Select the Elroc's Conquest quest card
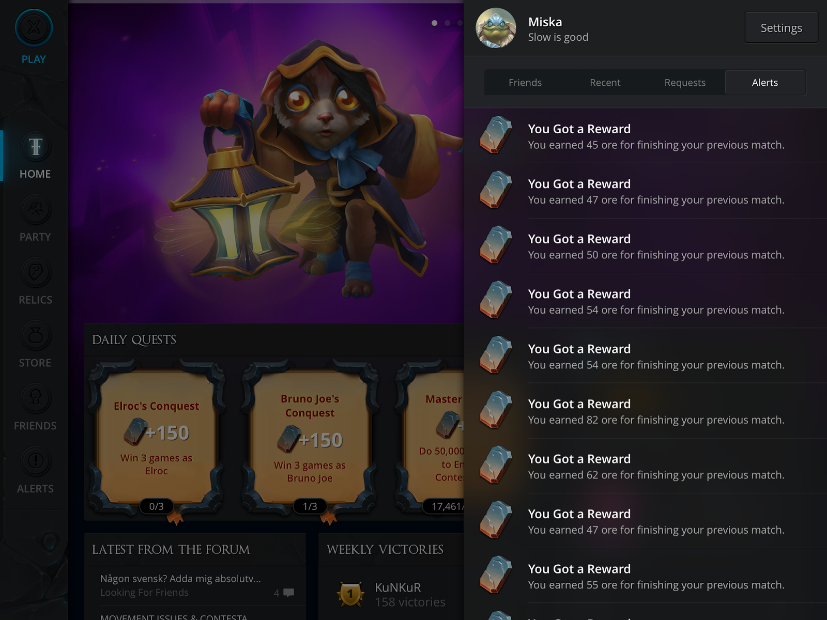827x620 pixels. tap(157, 438)
